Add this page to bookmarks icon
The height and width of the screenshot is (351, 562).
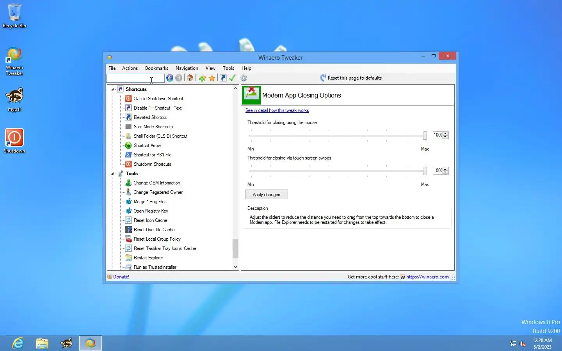203,78
